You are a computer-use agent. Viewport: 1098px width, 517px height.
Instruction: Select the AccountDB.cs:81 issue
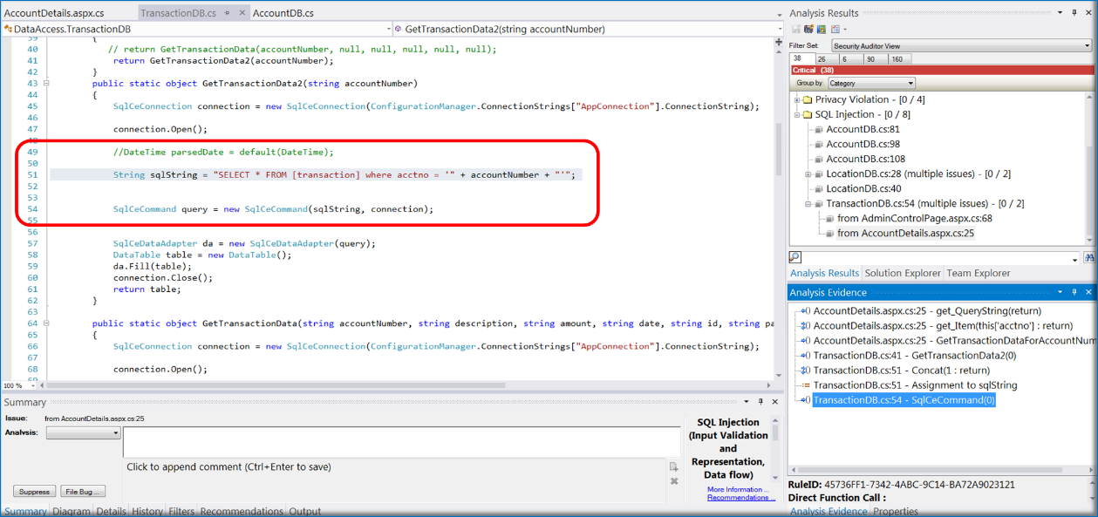tap(863, 129)
